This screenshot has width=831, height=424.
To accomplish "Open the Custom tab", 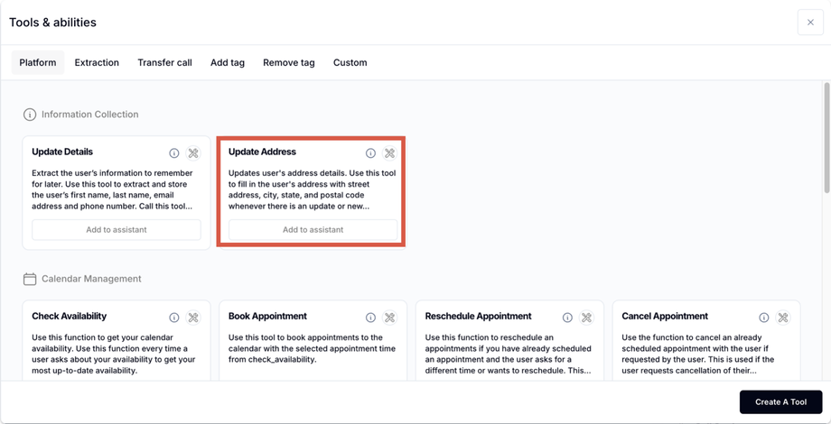I will pyautogui.click(x=350, y=63).
